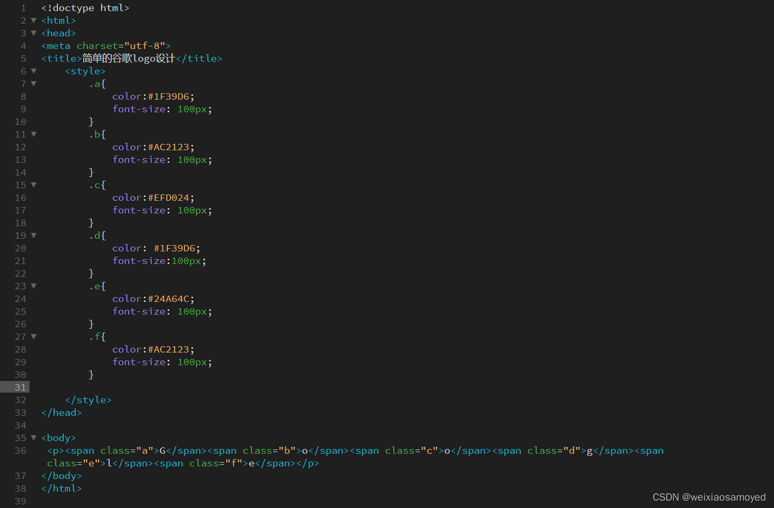Place cursor on the doctype html declaration
Screen dimensions: 774x508
point(85,8)
